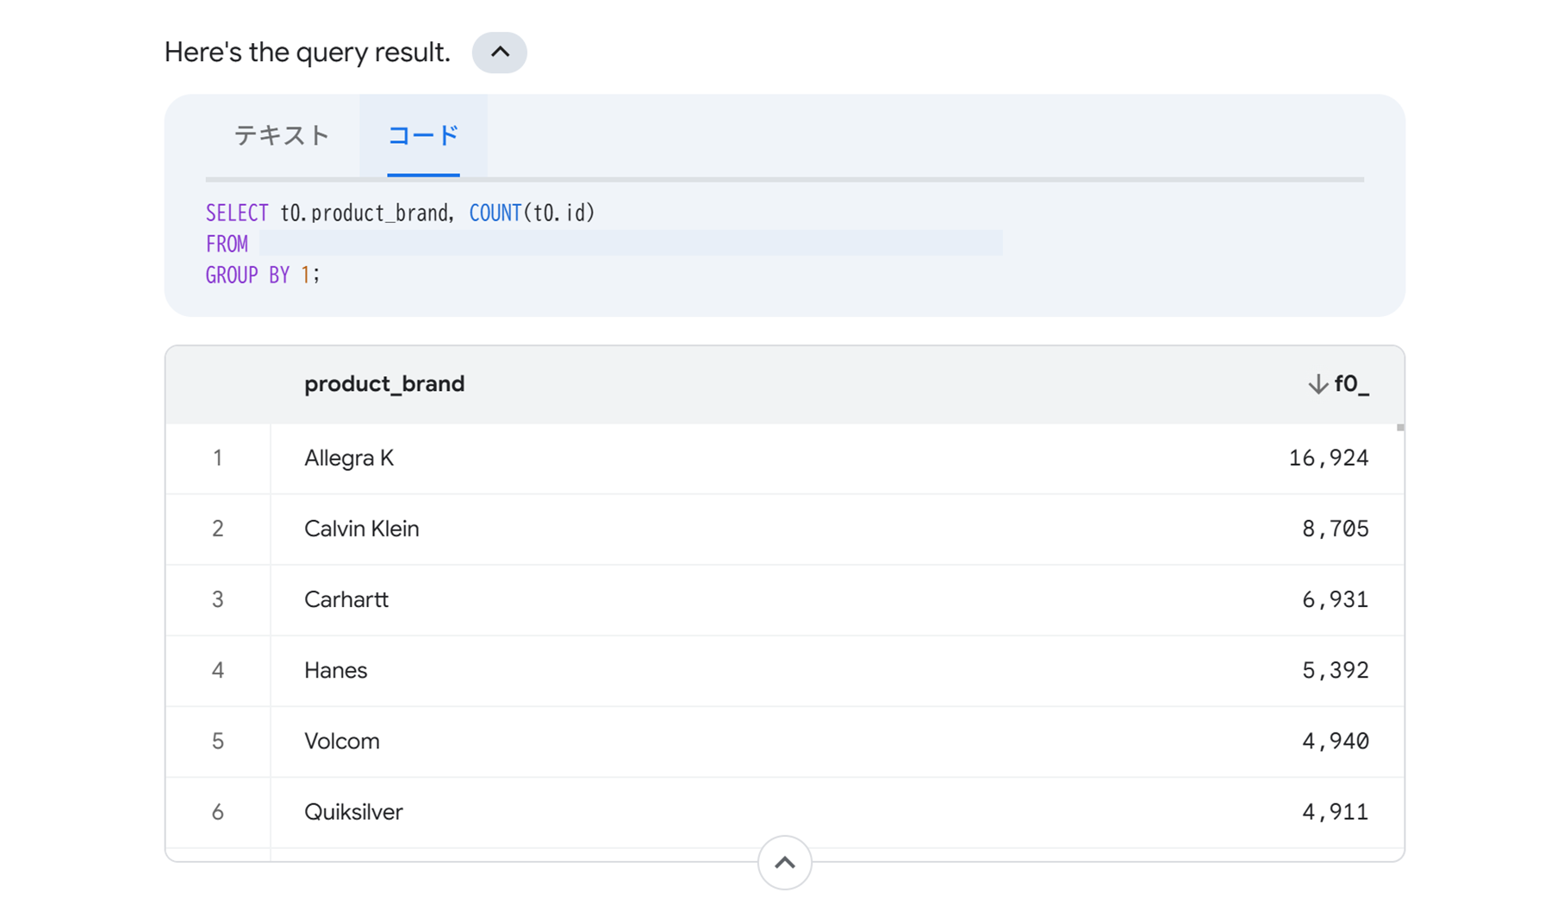This screenshot has height=905, width=1551.
Task: Click the value 6,931
Action: [x=1335, y=599]
